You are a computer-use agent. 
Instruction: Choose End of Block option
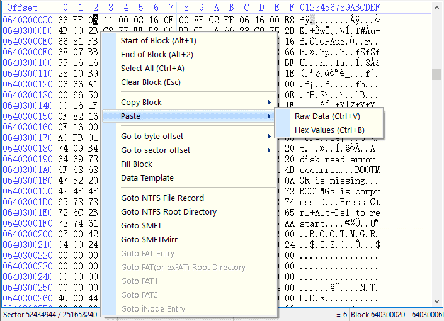coord(157,55)
